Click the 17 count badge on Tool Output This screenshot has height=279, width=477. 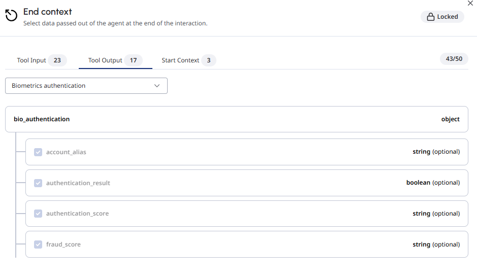pos(133,60)
